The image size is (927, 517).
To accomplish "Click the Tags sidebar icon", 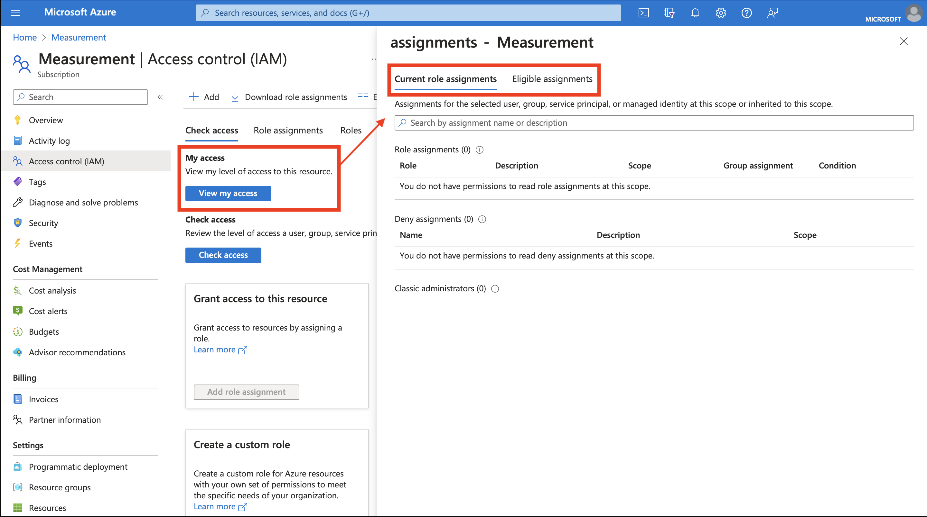I will click(18, 182).
